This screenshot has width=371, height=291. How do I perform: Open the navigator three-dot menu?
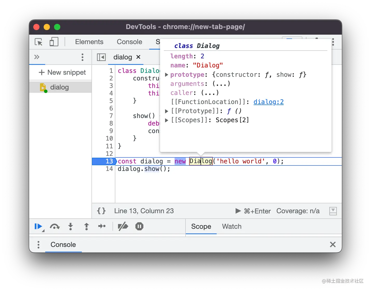tap(82, 57)
